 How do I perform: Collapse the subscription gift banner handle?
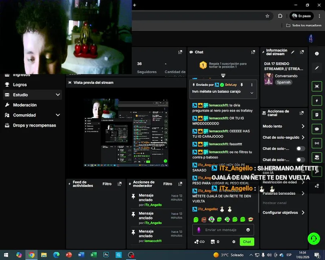coord(223,75)
